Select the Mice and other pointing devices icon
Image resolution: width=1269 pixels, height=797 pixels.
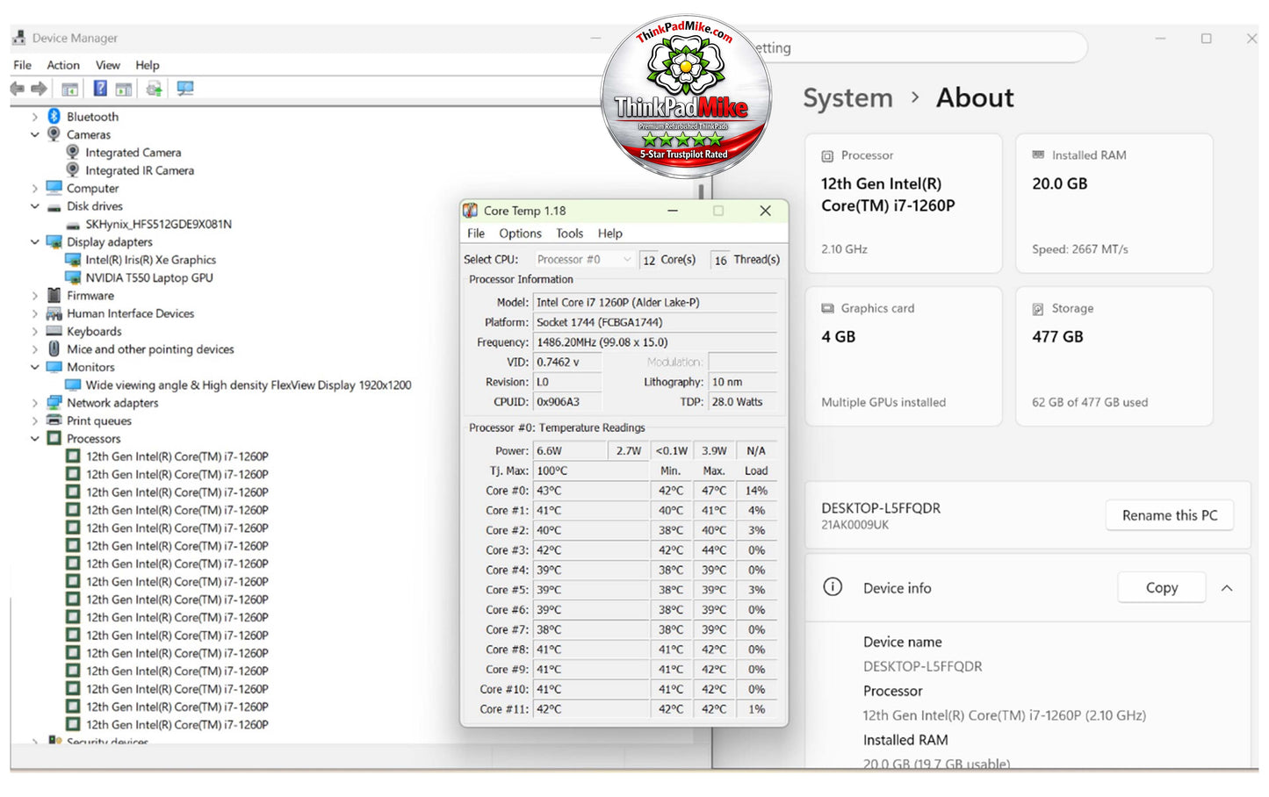pyautogui.click(x=54, y=349)
